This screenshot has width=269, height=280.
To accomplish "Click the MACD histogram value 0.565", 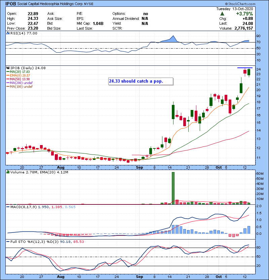I will point(70,207).
